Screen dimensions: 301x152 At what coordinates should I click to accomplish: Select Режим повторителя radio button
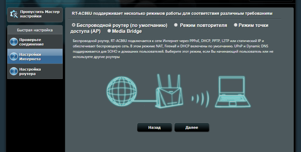pyautogui.click(x=176, y=25)
